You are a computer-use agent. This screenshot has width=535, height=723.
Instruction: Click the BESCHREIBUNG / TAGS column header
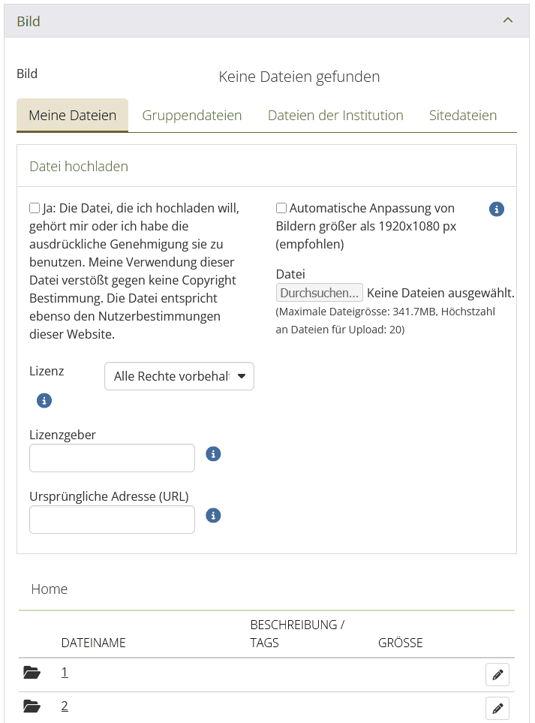pos(297,634)
